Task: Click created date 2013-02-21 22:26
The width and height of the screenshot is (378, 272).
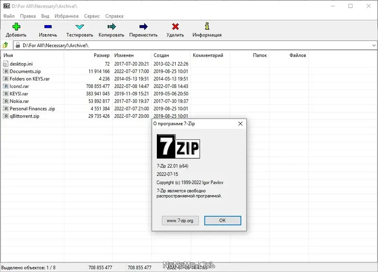Action: click(x=171, y=64)
